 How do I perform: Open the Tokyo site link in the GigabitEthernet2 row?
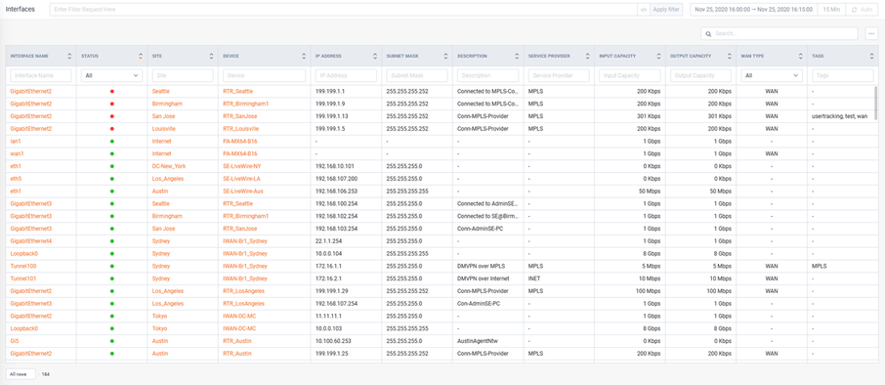click(159, 317)
